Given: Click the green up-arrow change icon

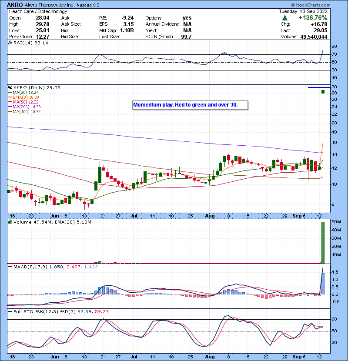Looking at the screenshot, I should point(284,18).
